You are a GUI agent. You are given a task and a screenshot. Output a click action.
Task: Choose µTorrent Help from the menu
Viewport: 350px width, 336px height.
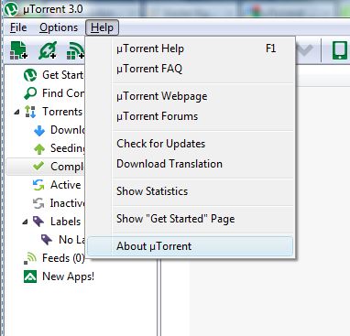point(190,49)
